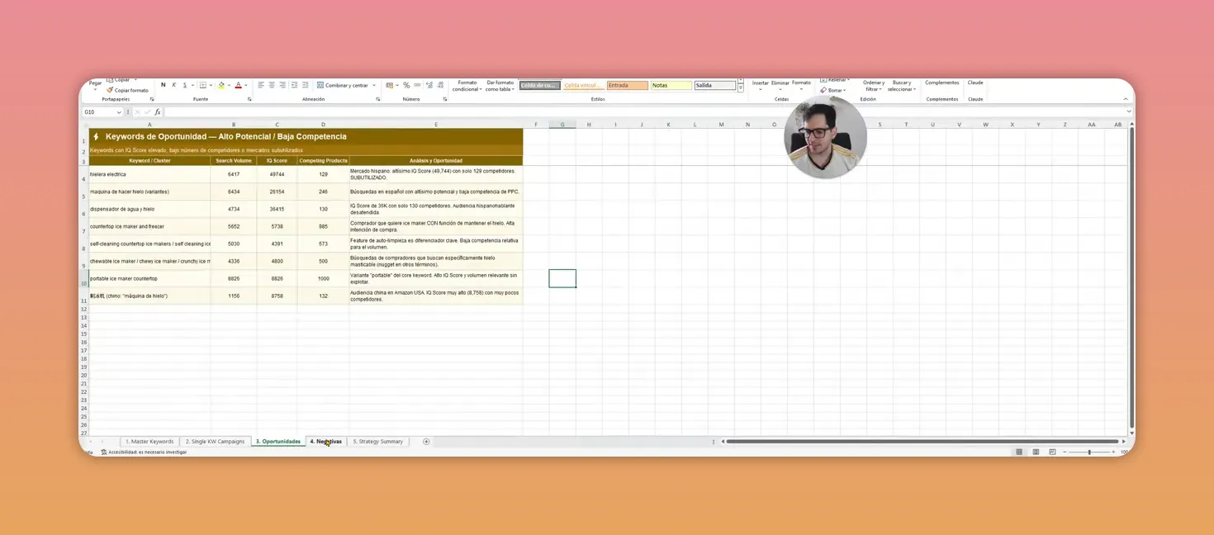Align text left

(x=261, y=85)
